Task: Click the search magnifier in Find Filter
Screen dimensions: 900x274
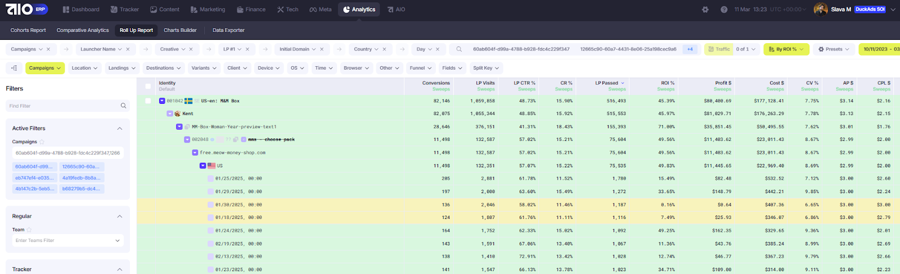Action: pos(123,106)
